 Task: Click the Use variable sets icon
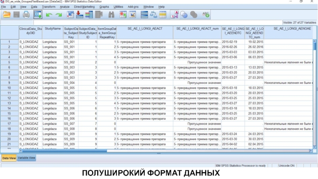pyautogui.click(x=184, y=15)
